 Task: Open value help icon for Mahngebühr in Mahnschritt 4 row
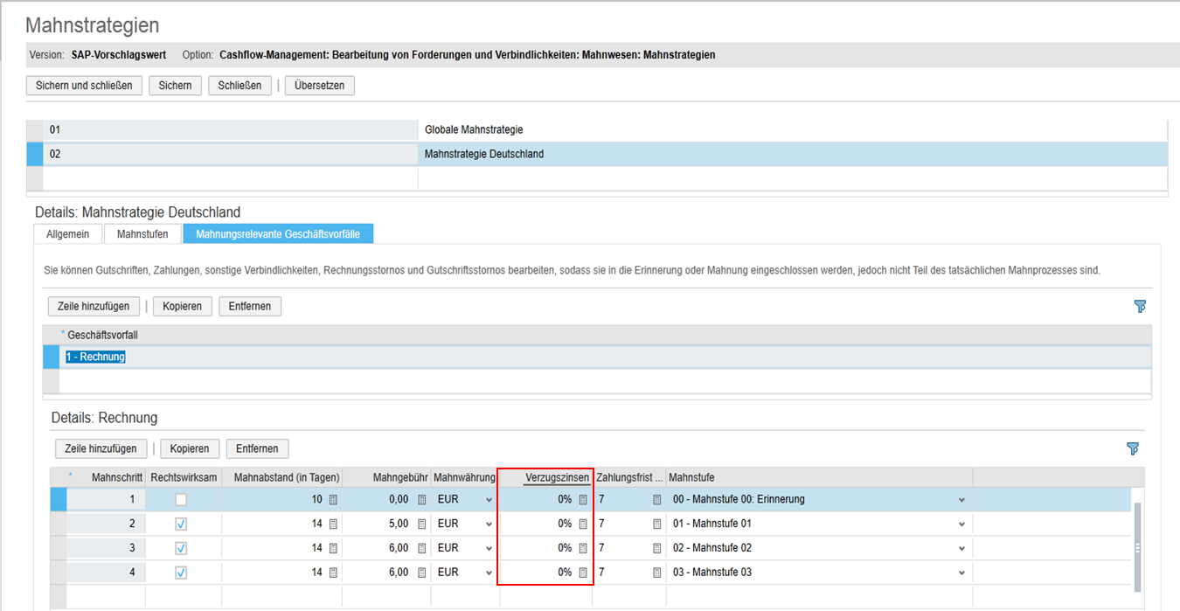(x=422, y=573)
